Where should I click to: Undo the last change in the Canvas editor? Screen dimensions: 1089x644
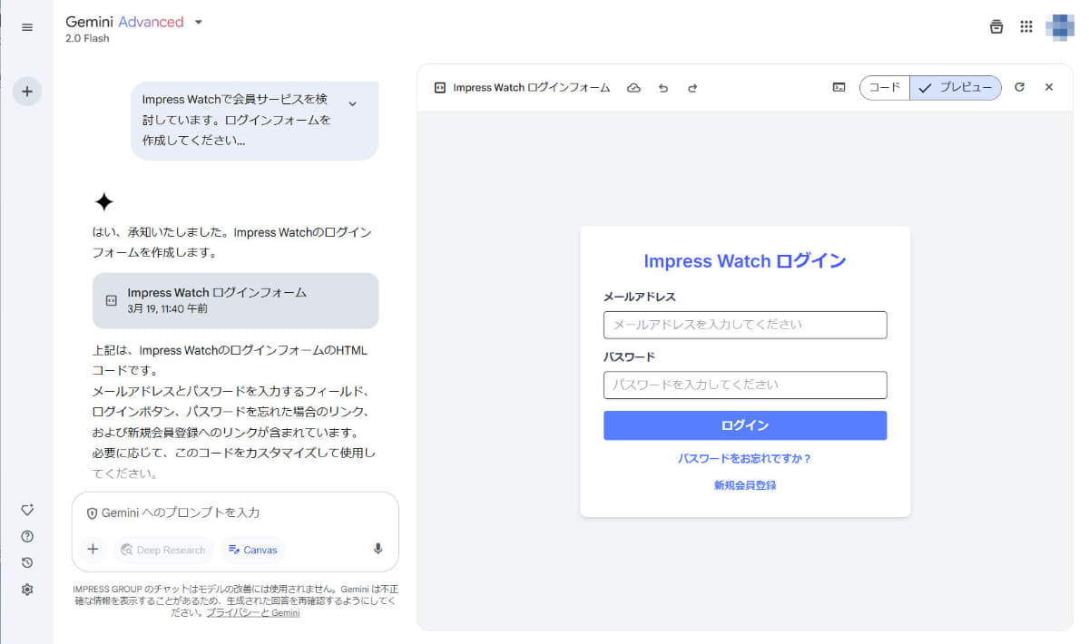(x=663, y=87)
